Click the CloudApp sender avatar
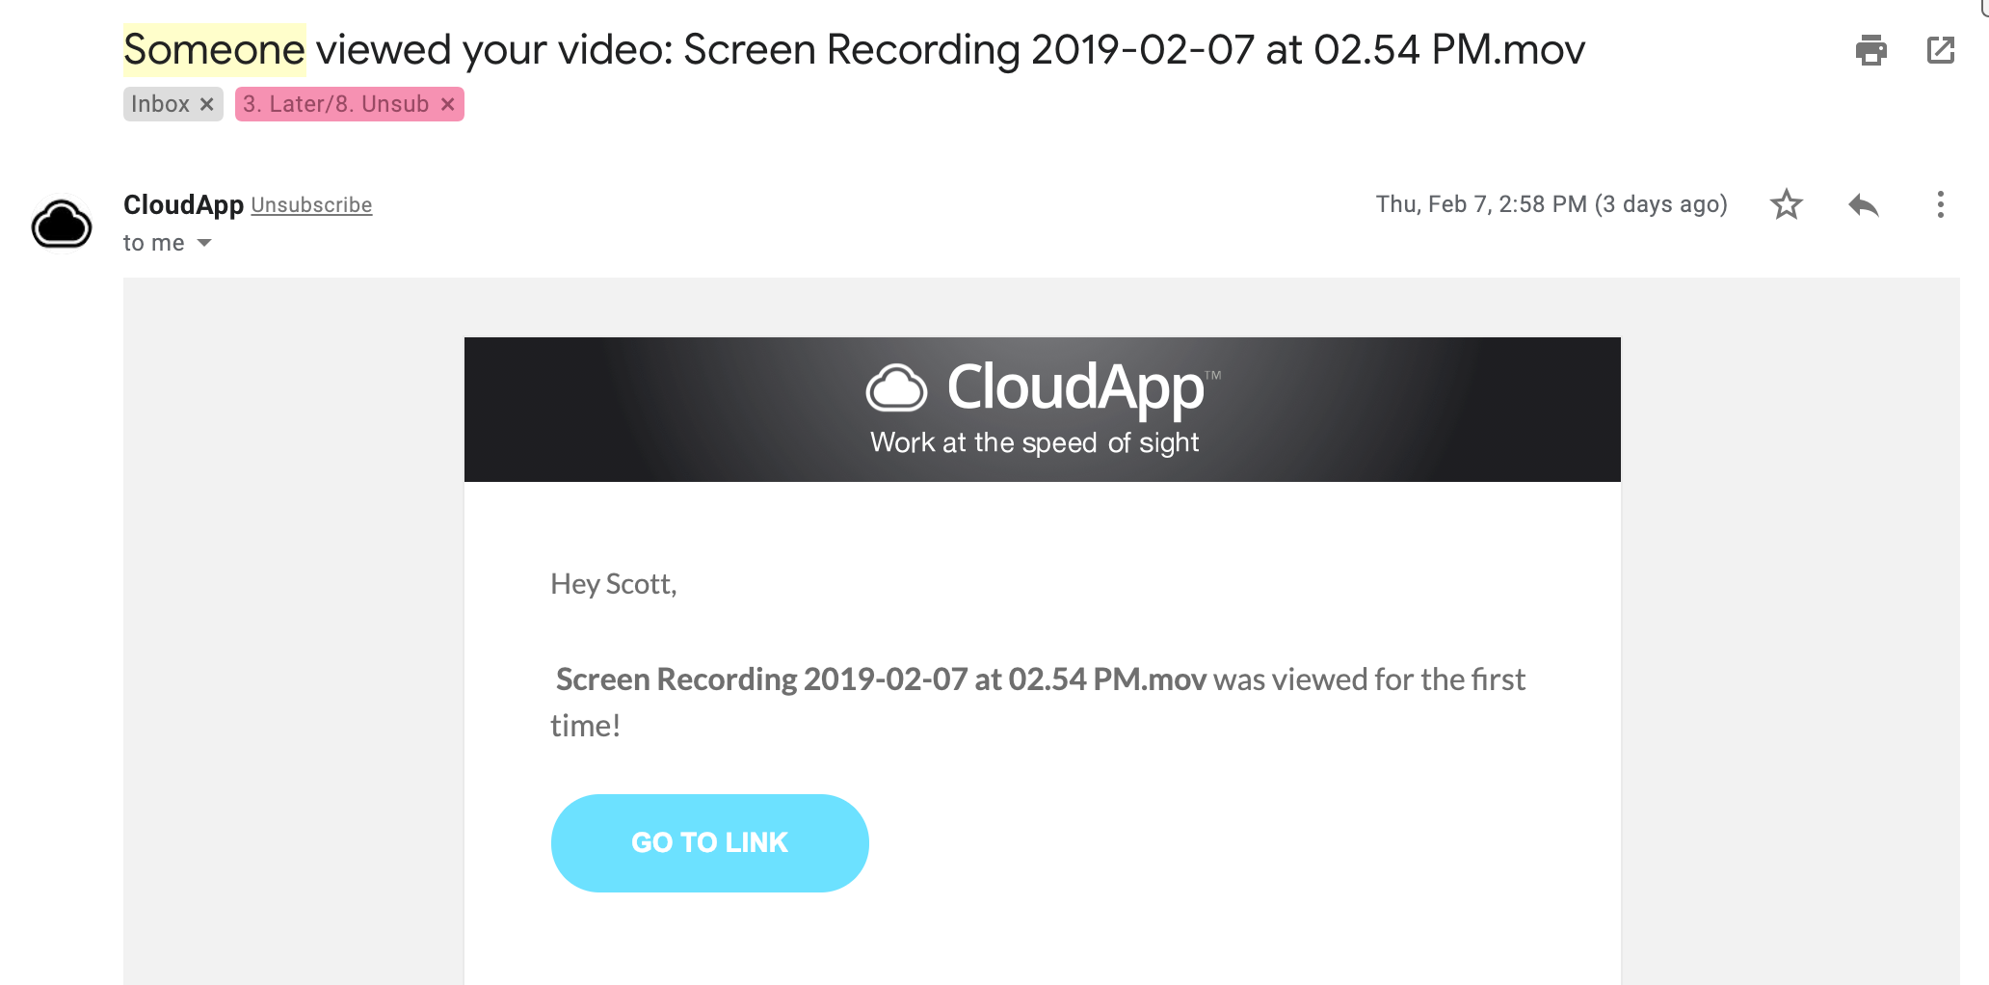 62,225
